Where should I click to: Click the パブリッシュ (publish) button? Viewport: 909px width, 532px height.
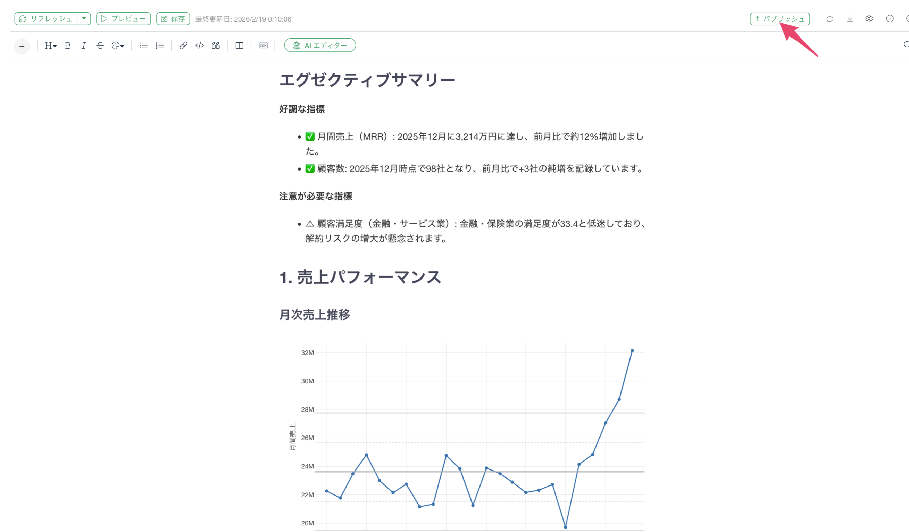click(779, 19)
